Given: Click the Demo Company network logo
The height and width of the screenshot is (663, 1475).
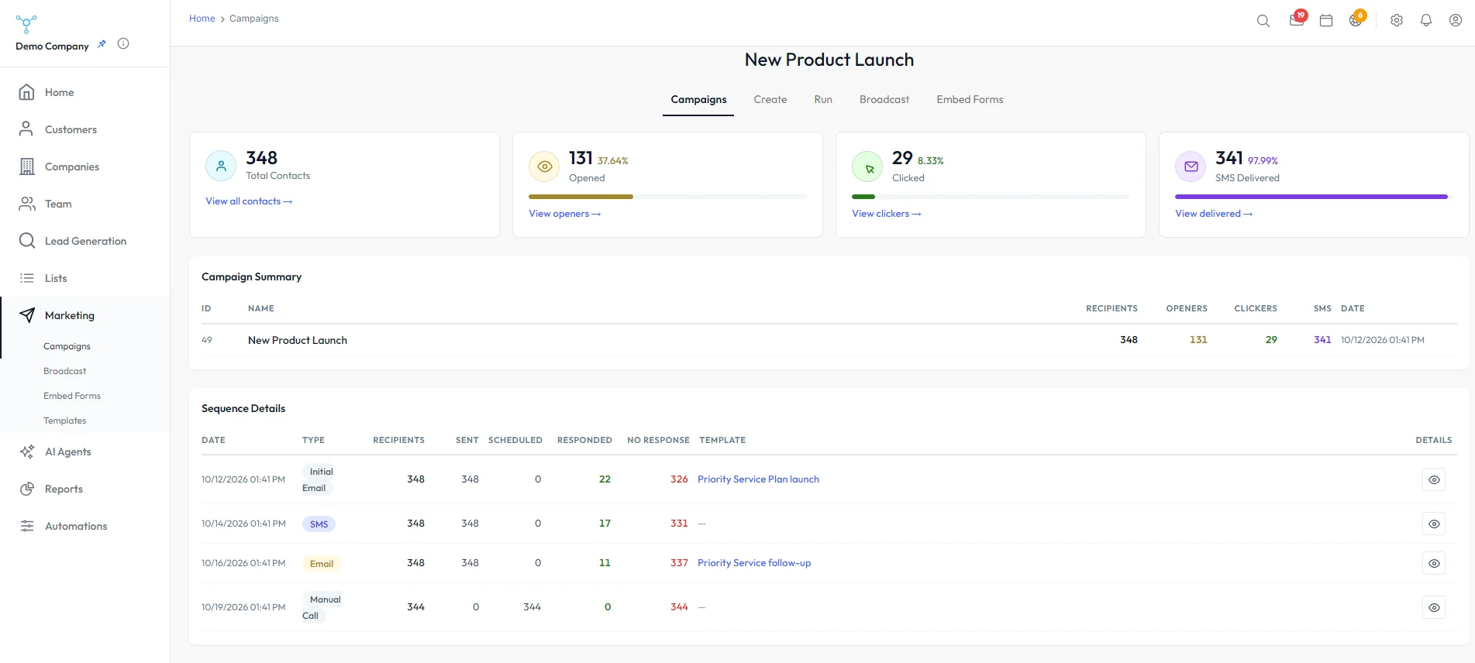Looking at the screenshot, I should 26,24.
